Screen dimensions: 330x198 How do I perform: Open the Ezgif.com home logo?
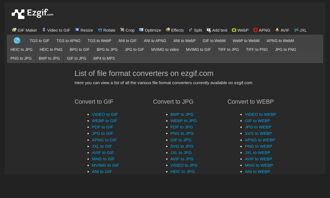(x=32, y=13)
